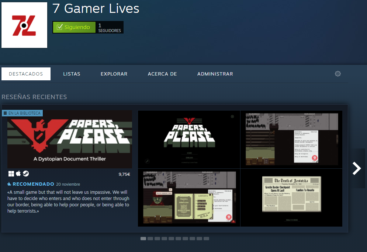This screenshot has width=367, height=252.
Task: Toggle the Siguiendo follow button
Action: [x=74, y=27]
